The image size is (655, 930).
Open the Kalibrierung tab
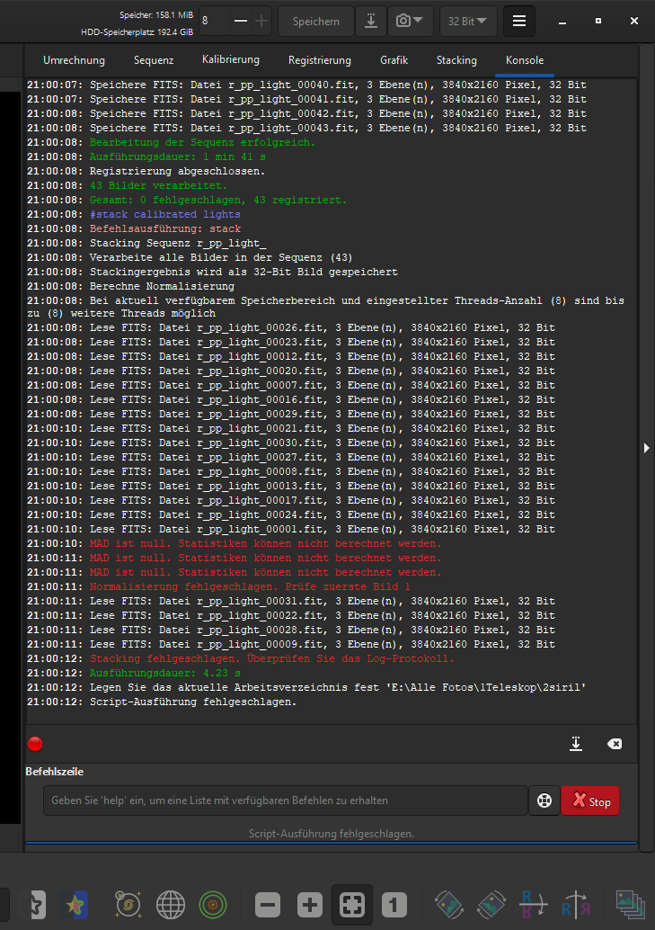pos(231,60)
